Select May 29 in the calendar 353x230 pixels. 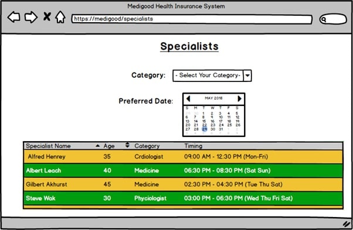point(205,129)
